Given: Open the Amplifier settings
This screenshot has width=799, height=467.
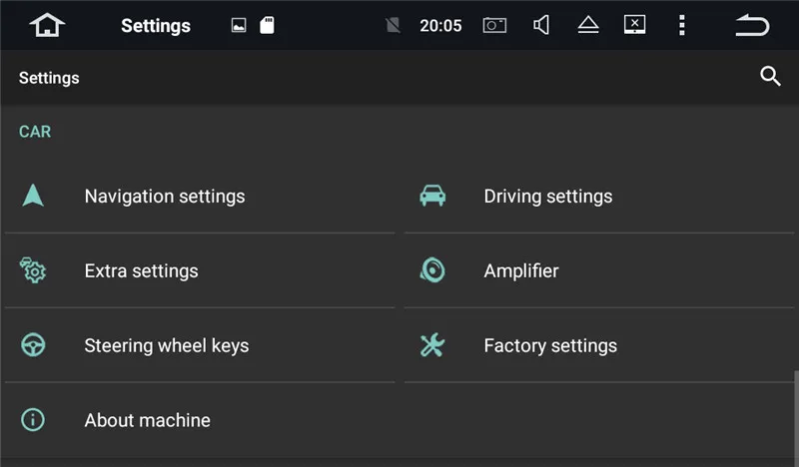Looking at the screenshot, I should [x=521, y=270].
